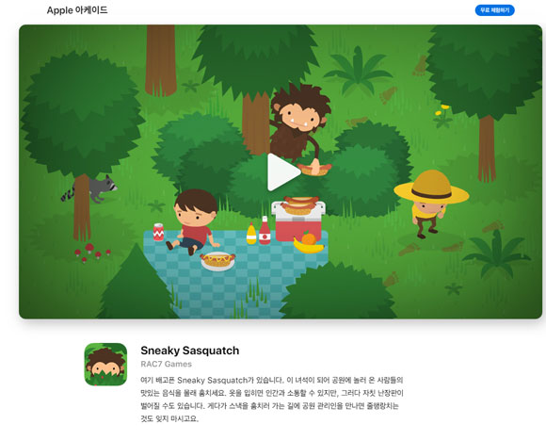This screenshot has width=546, height=441.
Task: Click the Sasquatch character holding a hotdog
Action: 300,129
